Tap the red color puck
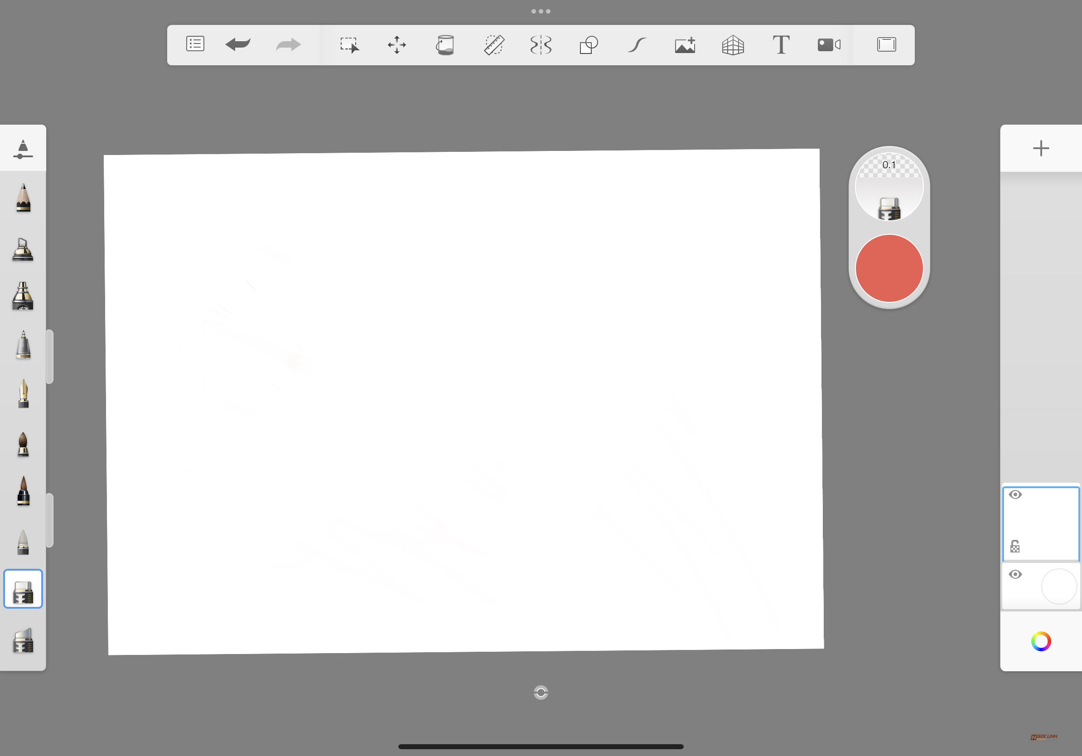This screenshot has height=756, width=1082. click(x=889, y=268)
